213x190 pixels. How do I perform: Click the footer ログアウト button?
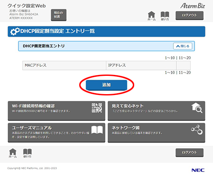190,153
